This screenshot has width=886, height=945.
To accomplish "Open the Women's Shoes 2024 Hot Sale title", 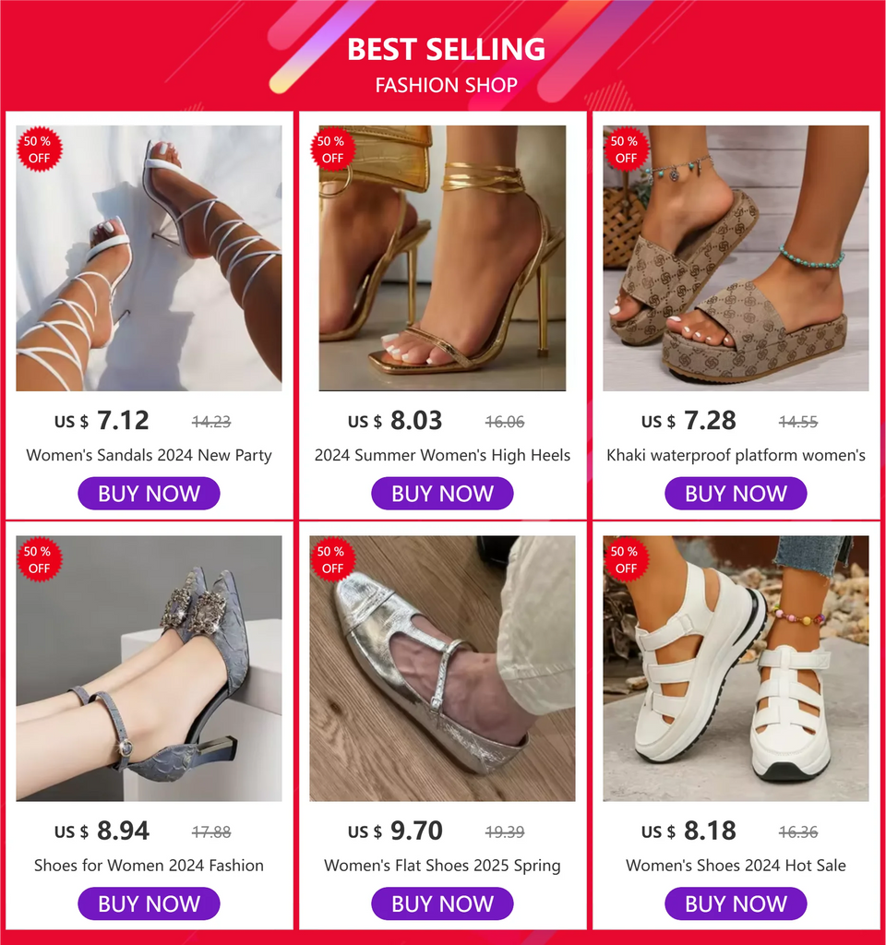I will tap(736, 866).
